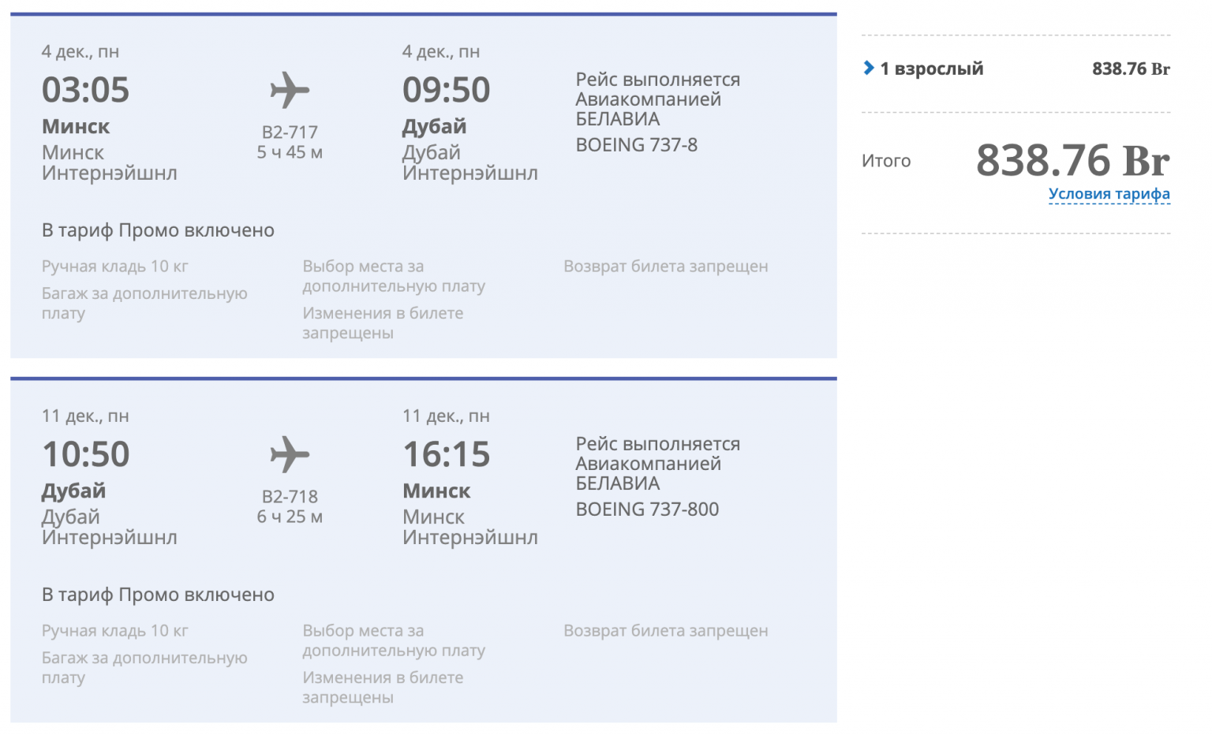This screenshot has width=1212, height=735.
Task: Click the '4 дек., пн' date above 03:05
Action: pos(80,52)
